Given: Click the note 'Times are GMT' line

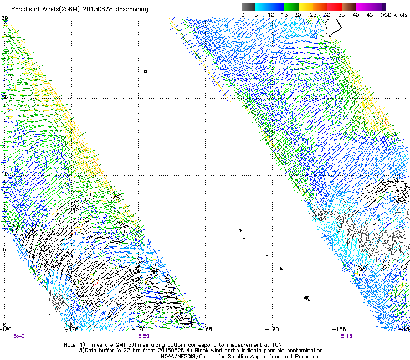Looking at the screenshot, I should 173,345.
